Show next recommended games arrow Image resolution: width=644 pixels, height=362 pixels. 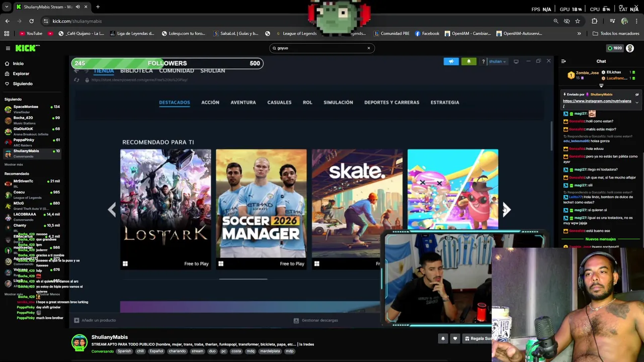click(x=507, y=210)
